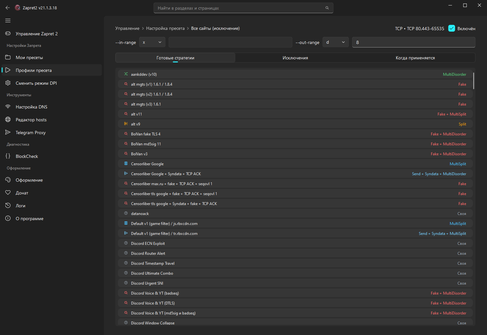Click the gear icon beside Сменить режим DPI
The width and height of the screenshot is (487, 335).
click(x=8, y=83)
